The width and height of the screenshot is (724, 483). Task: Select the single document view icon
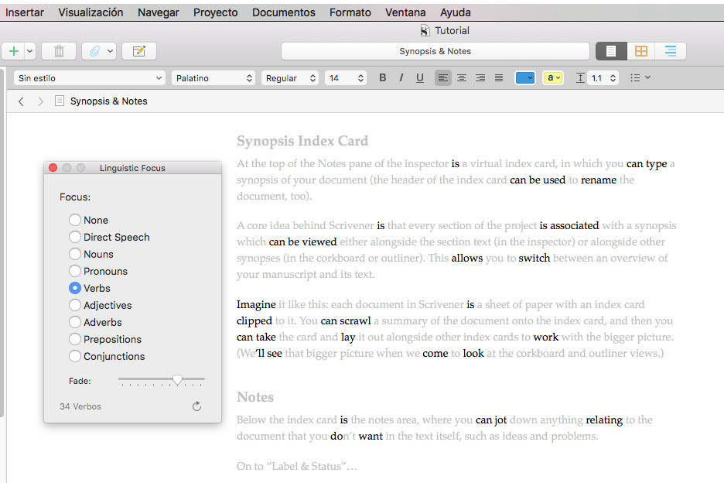tap(611, 50)
